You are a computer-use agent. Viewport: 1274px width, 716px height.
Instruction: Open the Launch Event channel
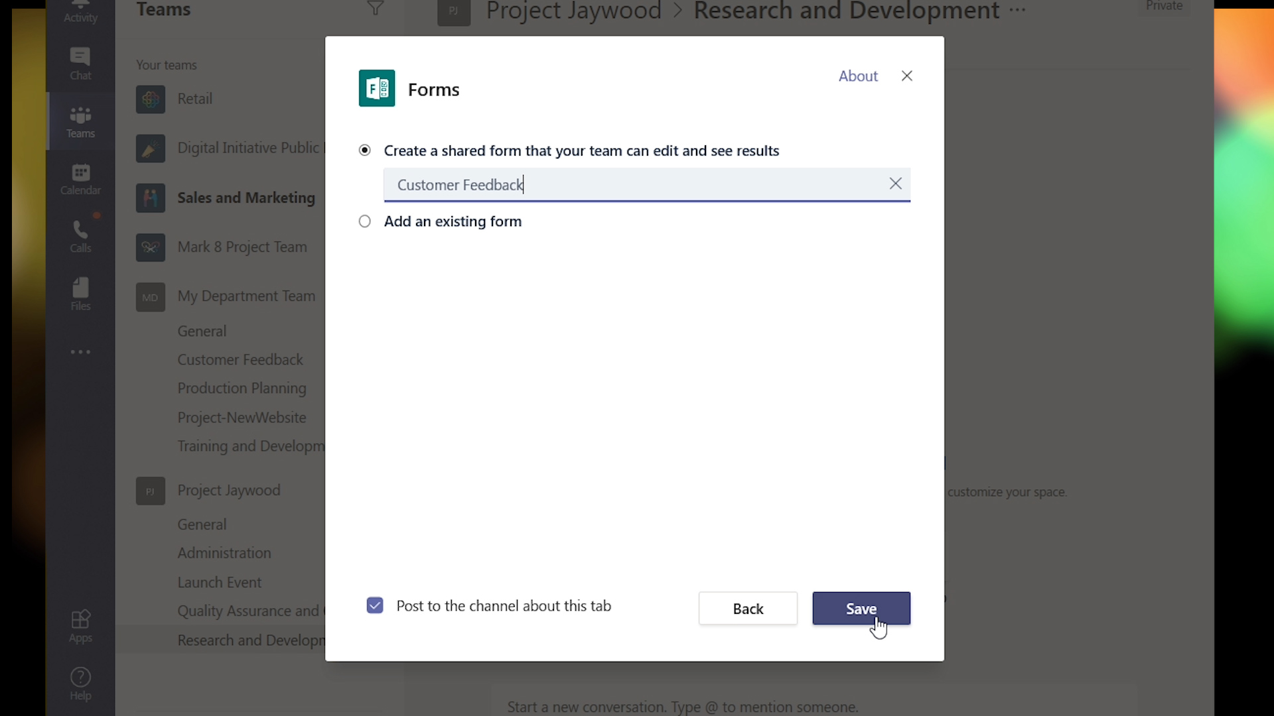point(219,582)
